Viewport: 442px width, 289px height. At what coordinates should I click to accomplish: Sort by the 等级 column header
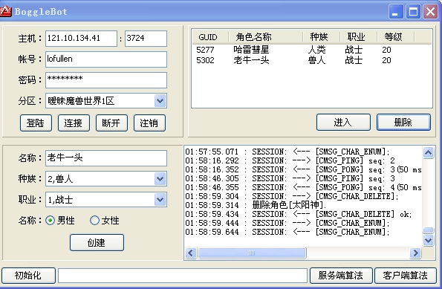pyautogui.click(x=396, y=36)
